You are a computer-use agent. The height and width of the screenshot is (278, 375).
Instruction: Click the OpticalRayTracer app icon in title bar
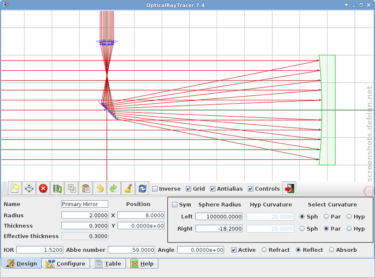[6, 5]
